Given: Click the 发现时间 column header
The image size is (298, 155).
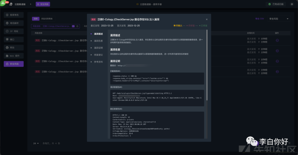Looking at the screenshot, I should click(x=251, y=33).
